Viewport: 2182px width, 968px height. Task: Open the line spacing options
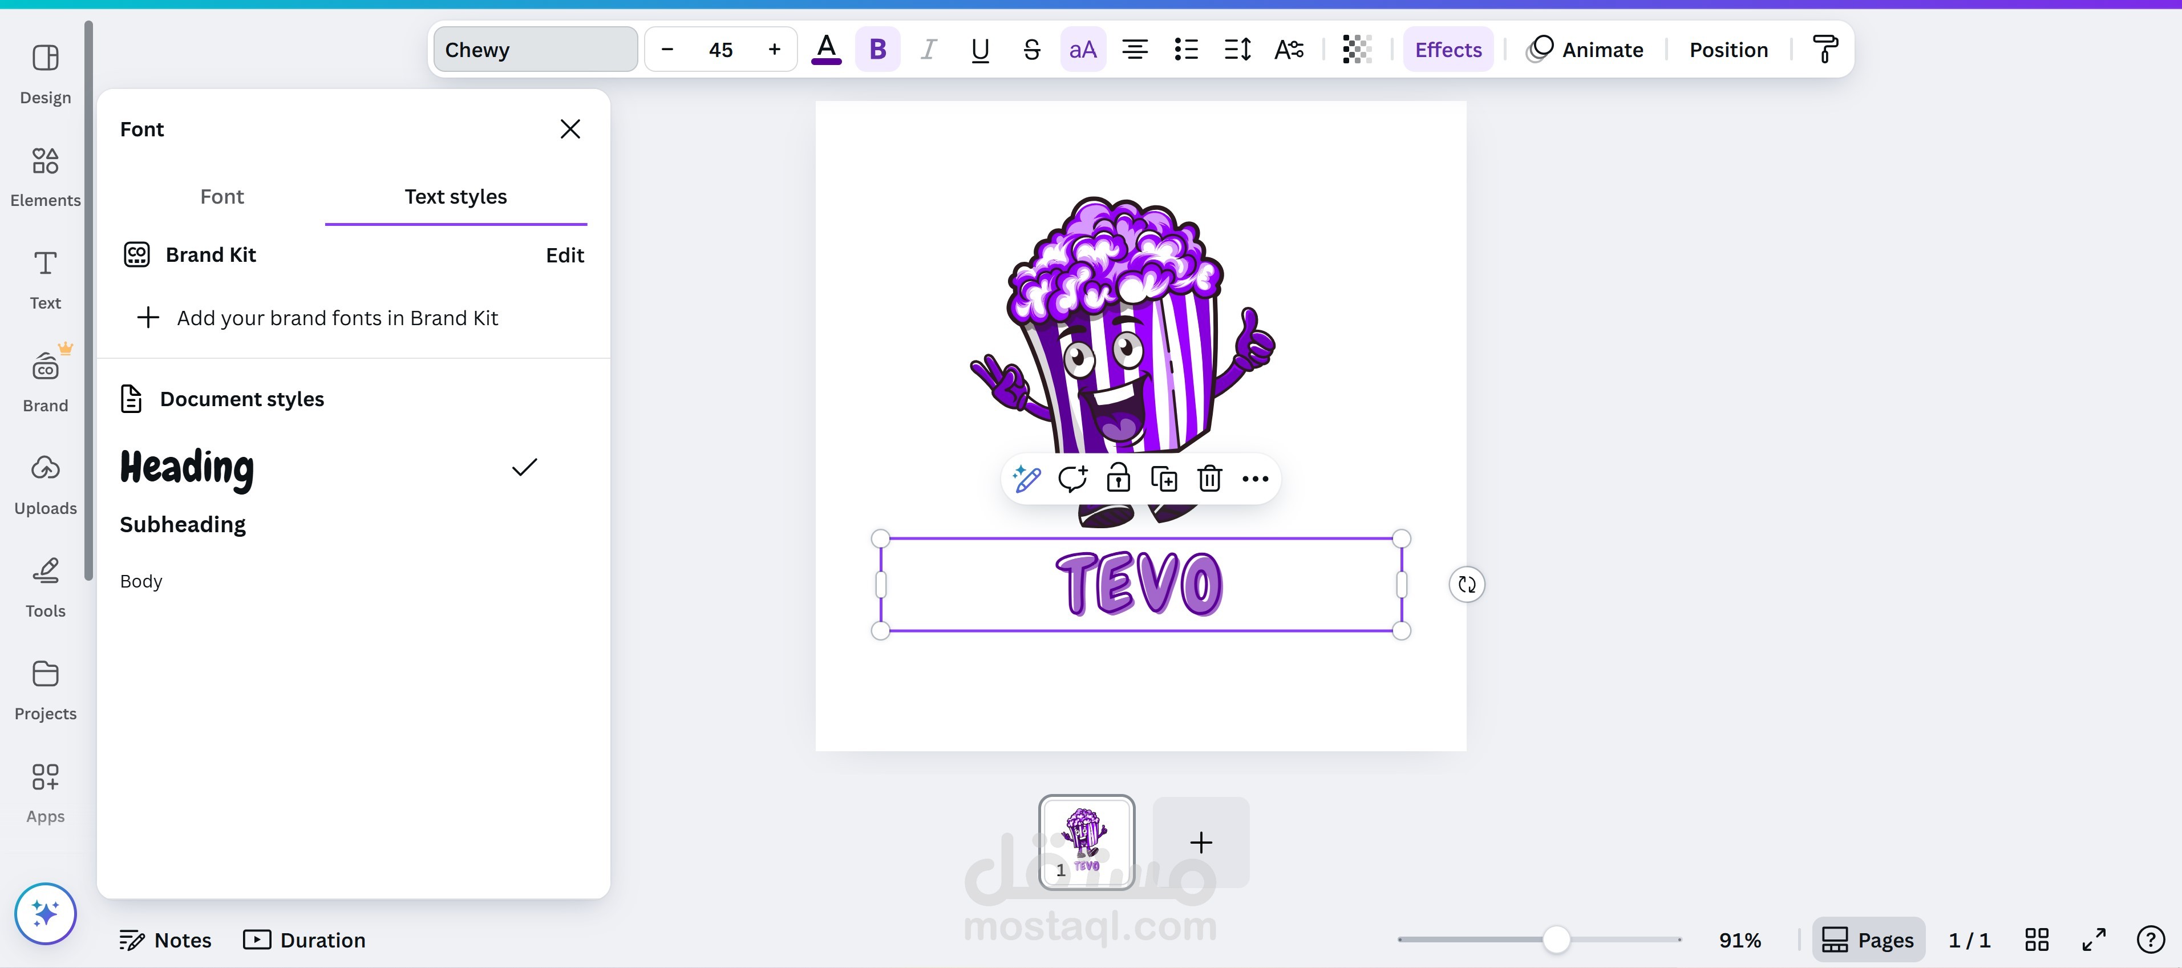point(1237,49)
